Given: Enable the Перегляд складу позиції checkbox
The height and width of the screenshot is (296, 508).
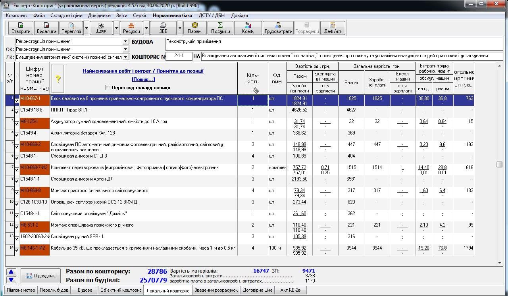Looking at the screenshot, I should click(108, 88).
